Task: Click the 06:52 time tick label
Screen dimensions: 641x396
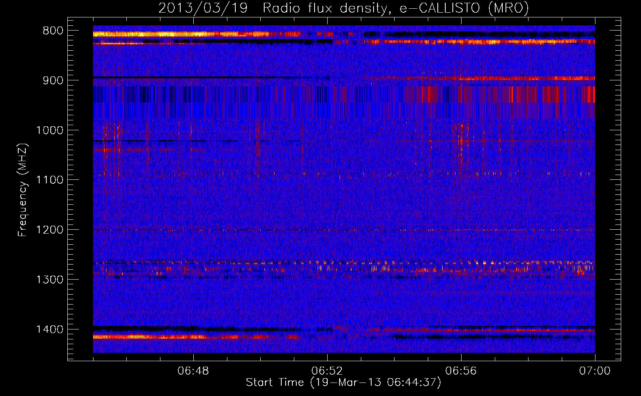Action: [327, 371]
